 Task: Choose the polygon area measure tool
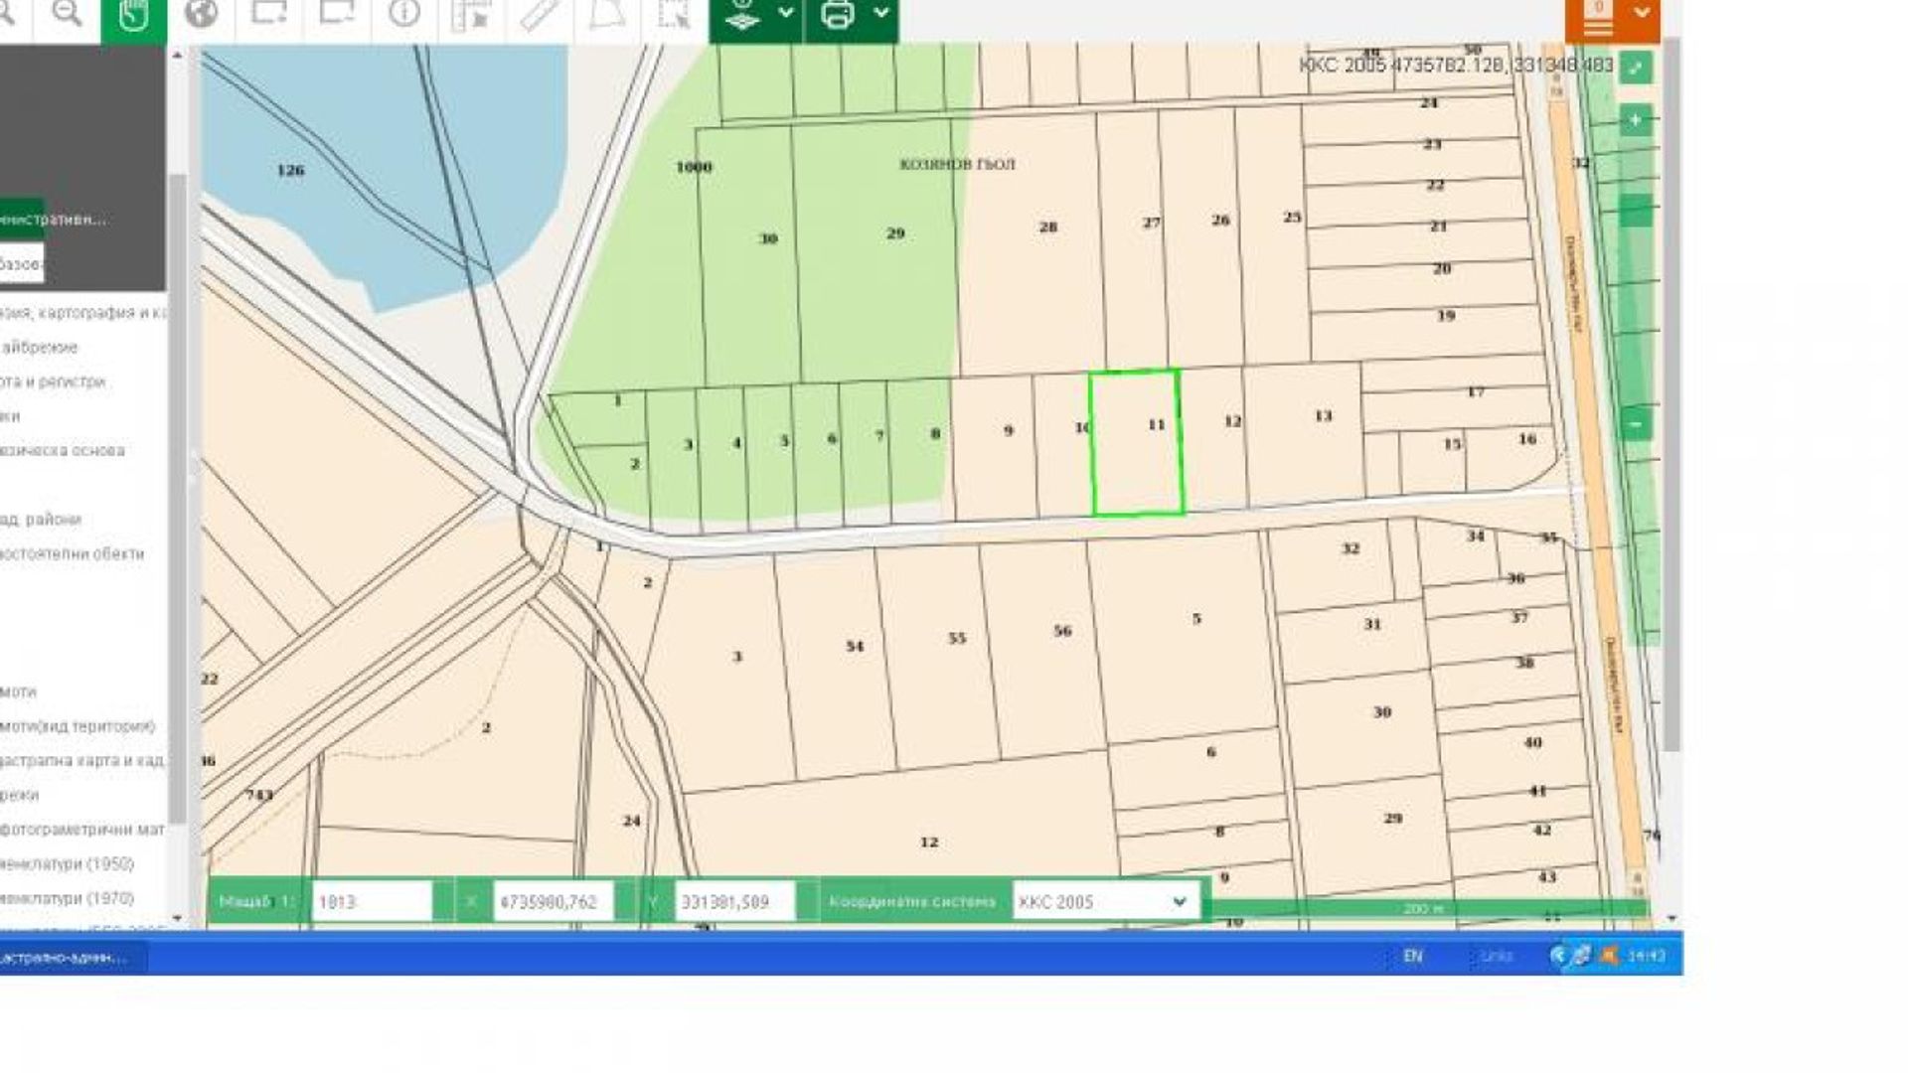[606, 14]
